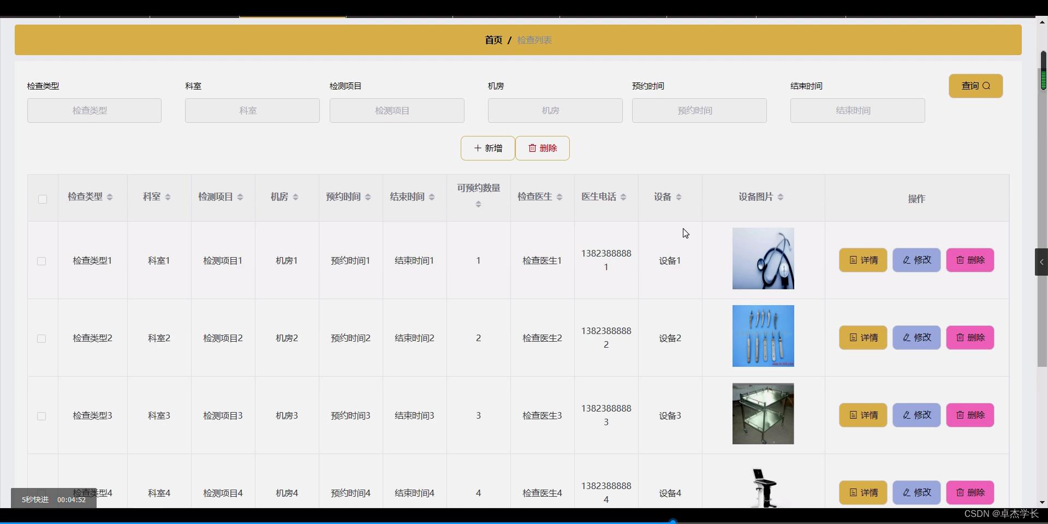The width and height of the screenshot is (1048, 524).
Task: Click the sort icon on the 机房 column header
Action: (x=296, y=197)
